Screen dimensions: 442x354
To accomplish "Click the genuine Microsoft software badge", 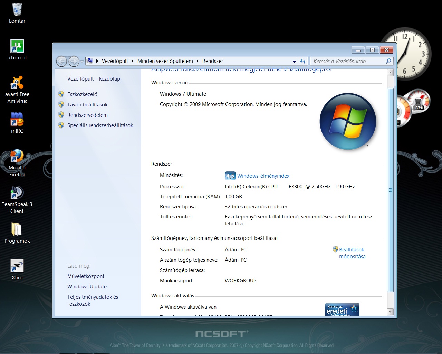I will 342,309.
